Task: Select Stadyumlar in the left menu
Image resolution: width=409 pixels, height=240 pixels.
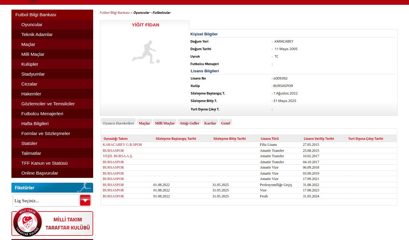Action: [33, 74]
